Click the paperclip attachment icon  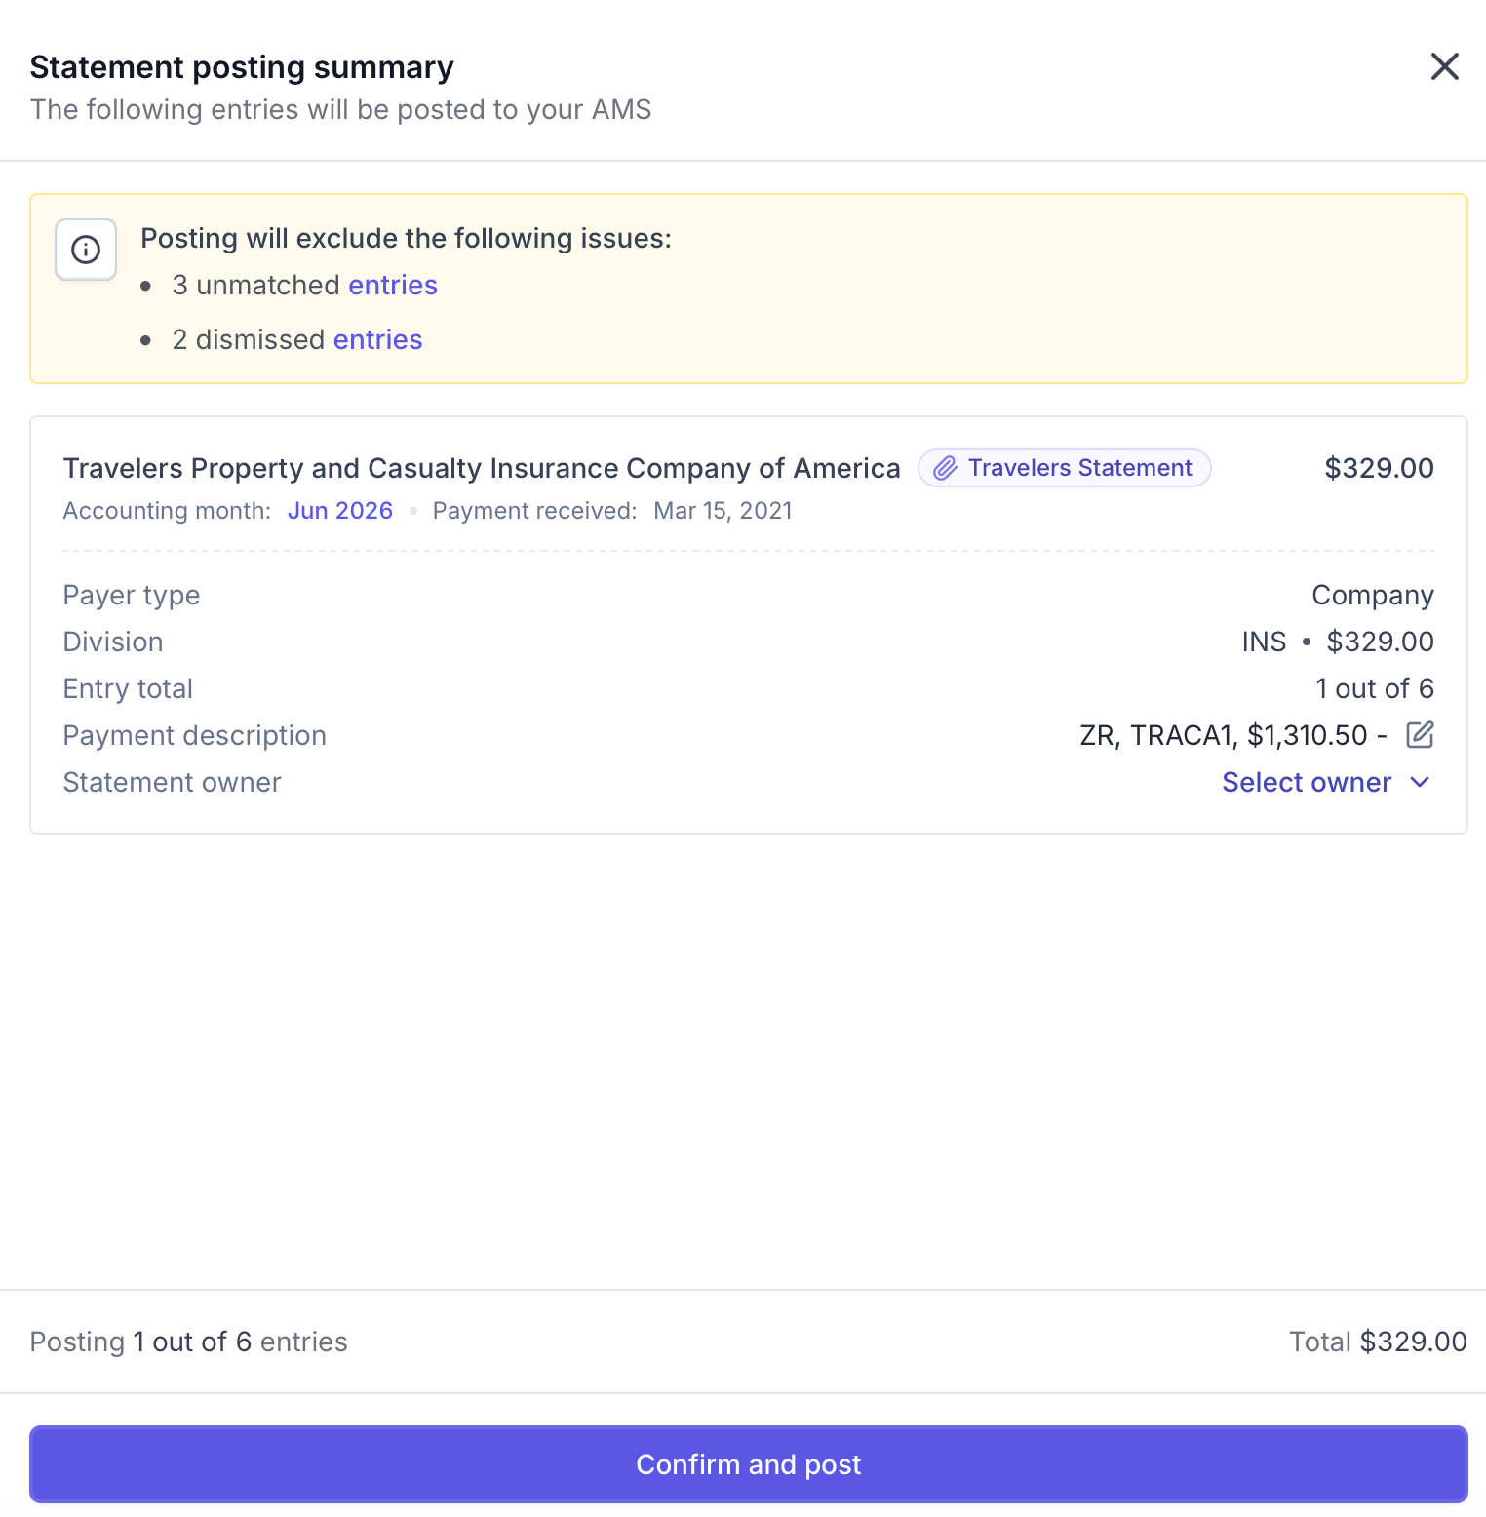[945, 469]
